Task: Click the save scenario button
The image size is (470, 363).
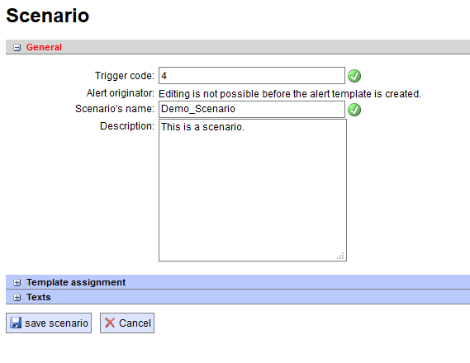Action: coord(49,323)
